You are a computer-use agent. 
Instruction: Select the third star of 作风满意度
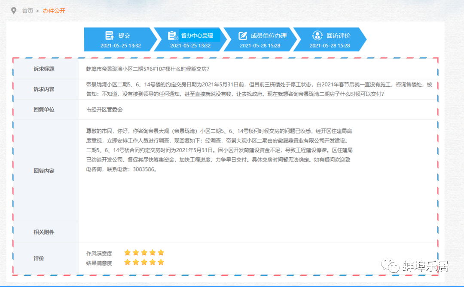tap(144, 253)
